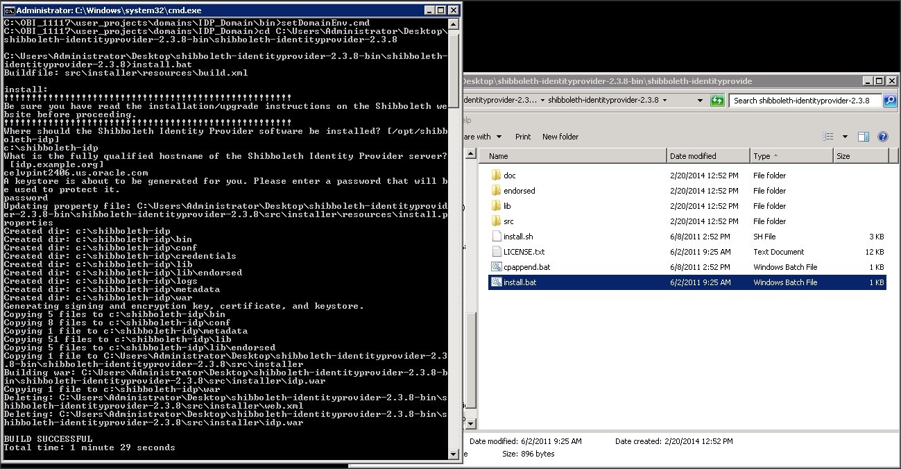Click the 12 KB size cell
This screenshot has height=469, width=901.
pos(875,252)
